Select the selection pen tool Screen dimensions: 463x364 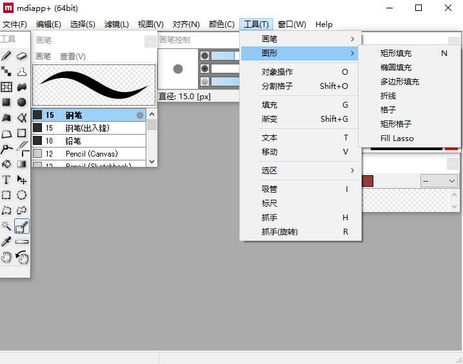(x=22, y=226)
